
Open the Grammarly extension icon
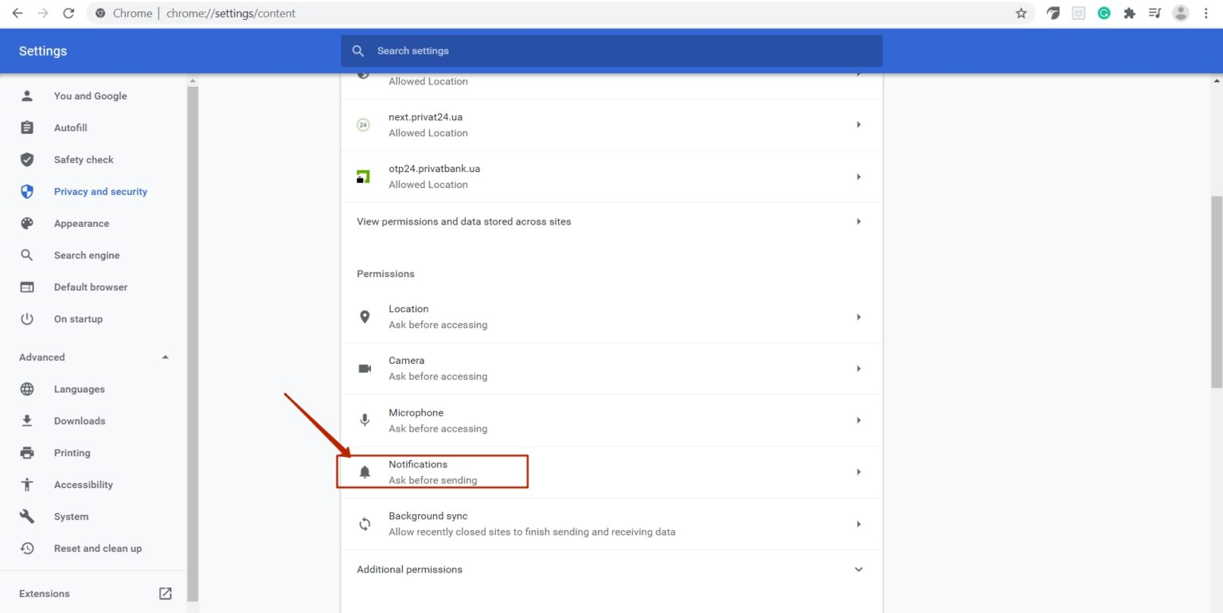1104,14
